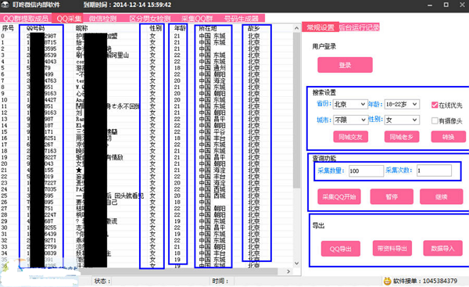The width and height of the screenshot is (469, 287).
Task: Select the row with location 中国 通州
Action: pyautogui.click(x=148, y=68)
